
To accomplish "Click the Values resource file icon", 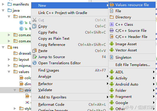I will point(112,5).
